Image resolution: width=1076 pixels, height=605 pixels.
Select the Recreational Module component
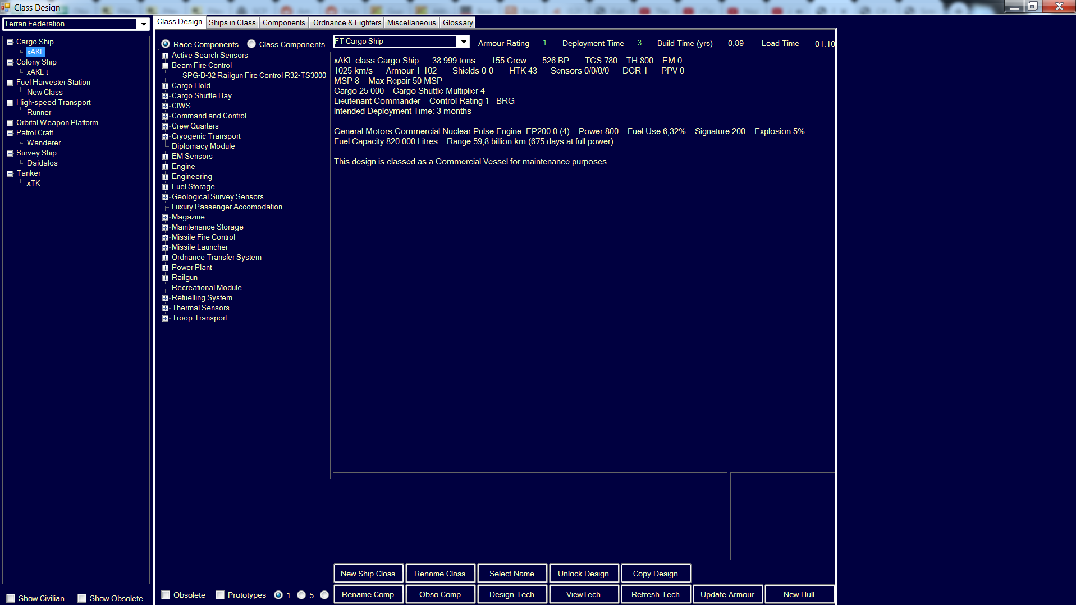[207, 288]
